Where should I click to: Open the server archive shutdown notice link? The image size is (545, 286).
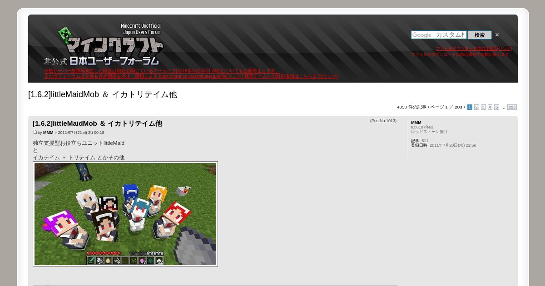[161, 71]
